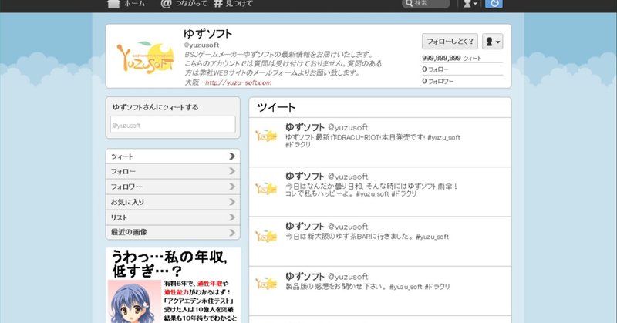
Task: Select the ツィート sidebar item
Action: pyautogui.click(x=173, y=156)
